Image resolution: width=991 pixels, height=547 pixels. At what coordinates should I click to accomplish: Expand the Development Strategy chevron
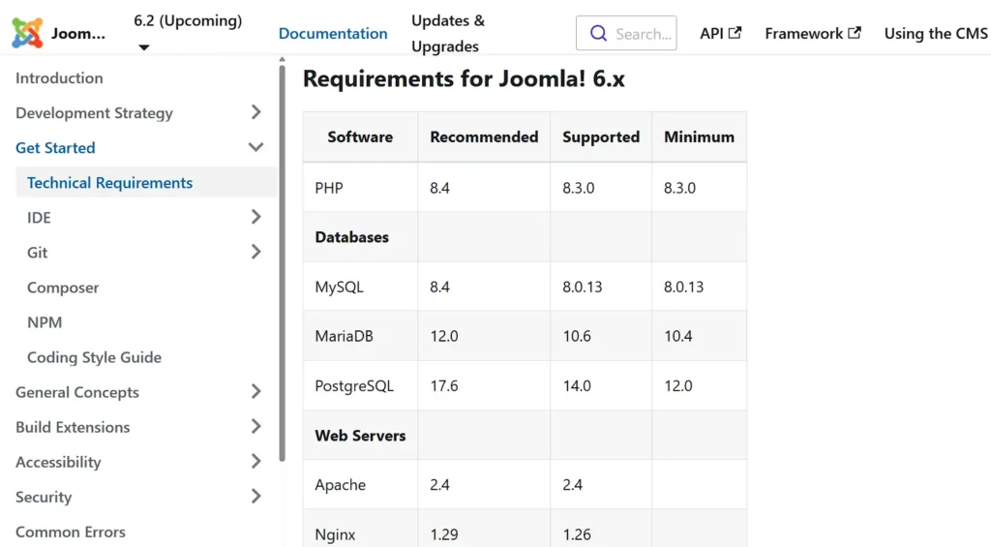coord(255,112)
